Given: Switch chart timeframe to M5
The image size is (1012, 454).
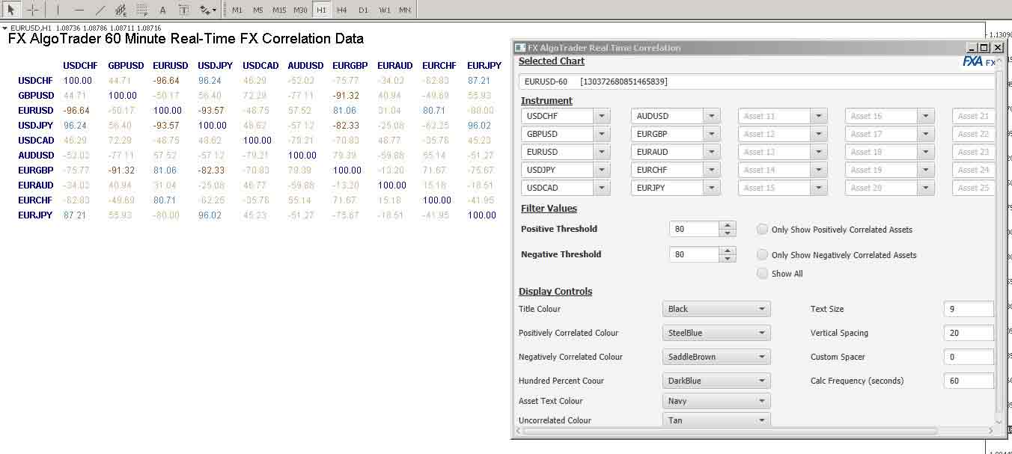Looking at the screenshot, I should tap(258, 10).
